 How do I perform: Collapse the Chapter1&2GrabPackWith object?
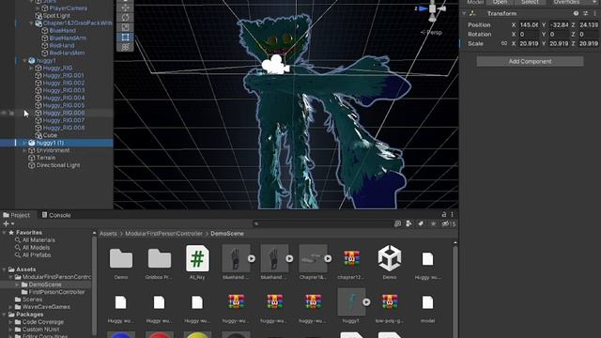click(x=31, y=23)
